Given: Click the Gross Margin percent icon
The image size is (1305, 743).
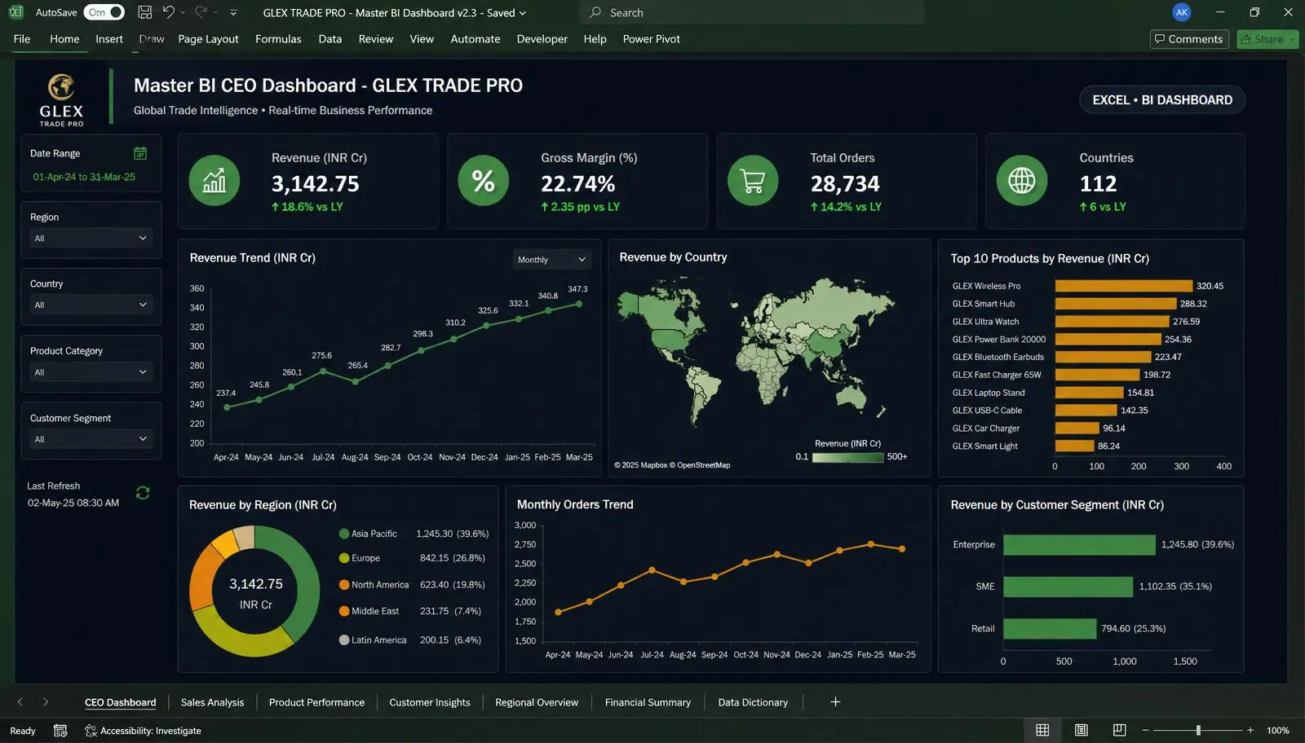Looking at the screenshot, I should [483, 180].
